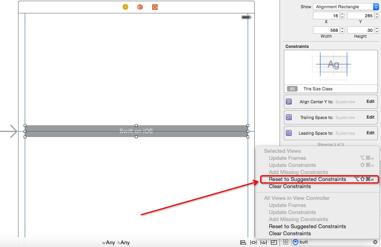Select Clear Constraints for All Views
The height and width of the screenshot is (247, 381).
(x=290, y=234)
